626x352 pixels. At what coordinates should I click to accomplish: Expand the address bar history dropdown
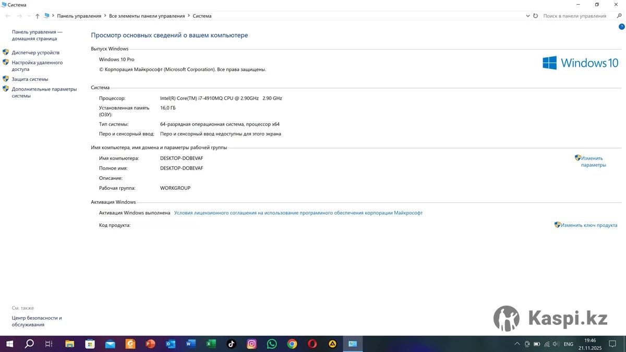[x=527, y=16]
